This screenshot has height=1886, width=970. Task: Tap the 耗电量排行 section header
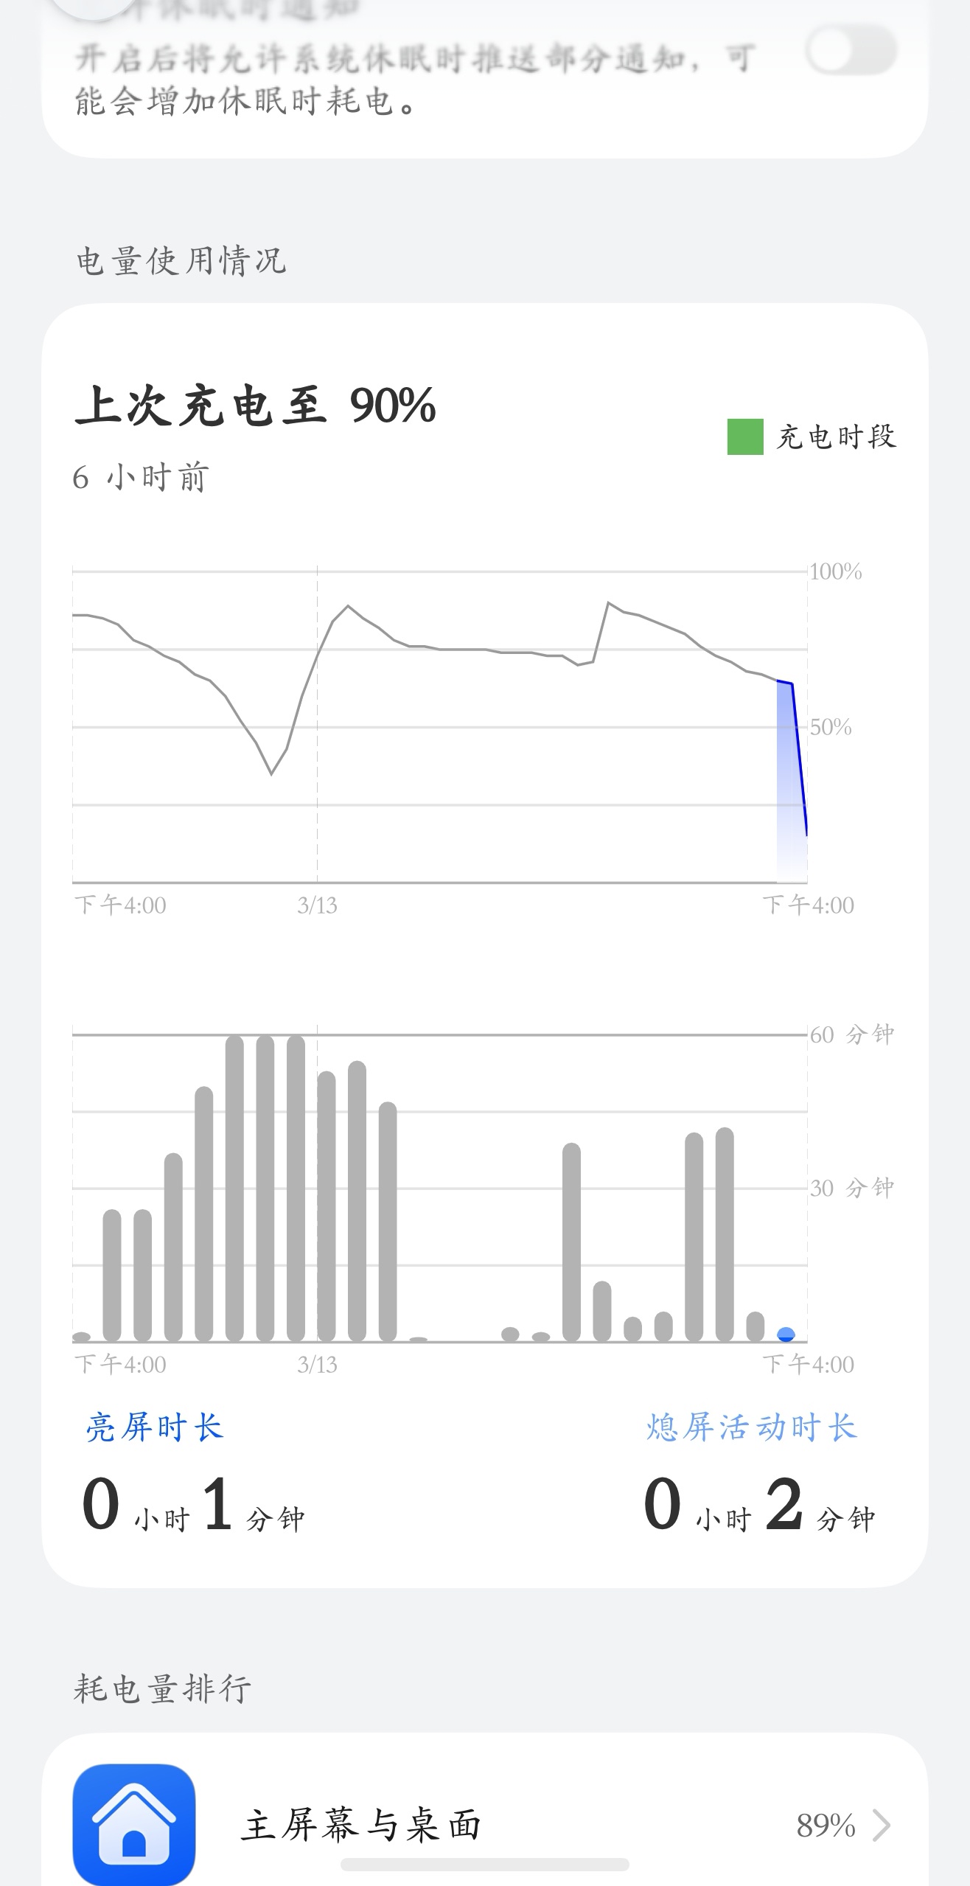pyautogui.click(x=162, y=1688)
